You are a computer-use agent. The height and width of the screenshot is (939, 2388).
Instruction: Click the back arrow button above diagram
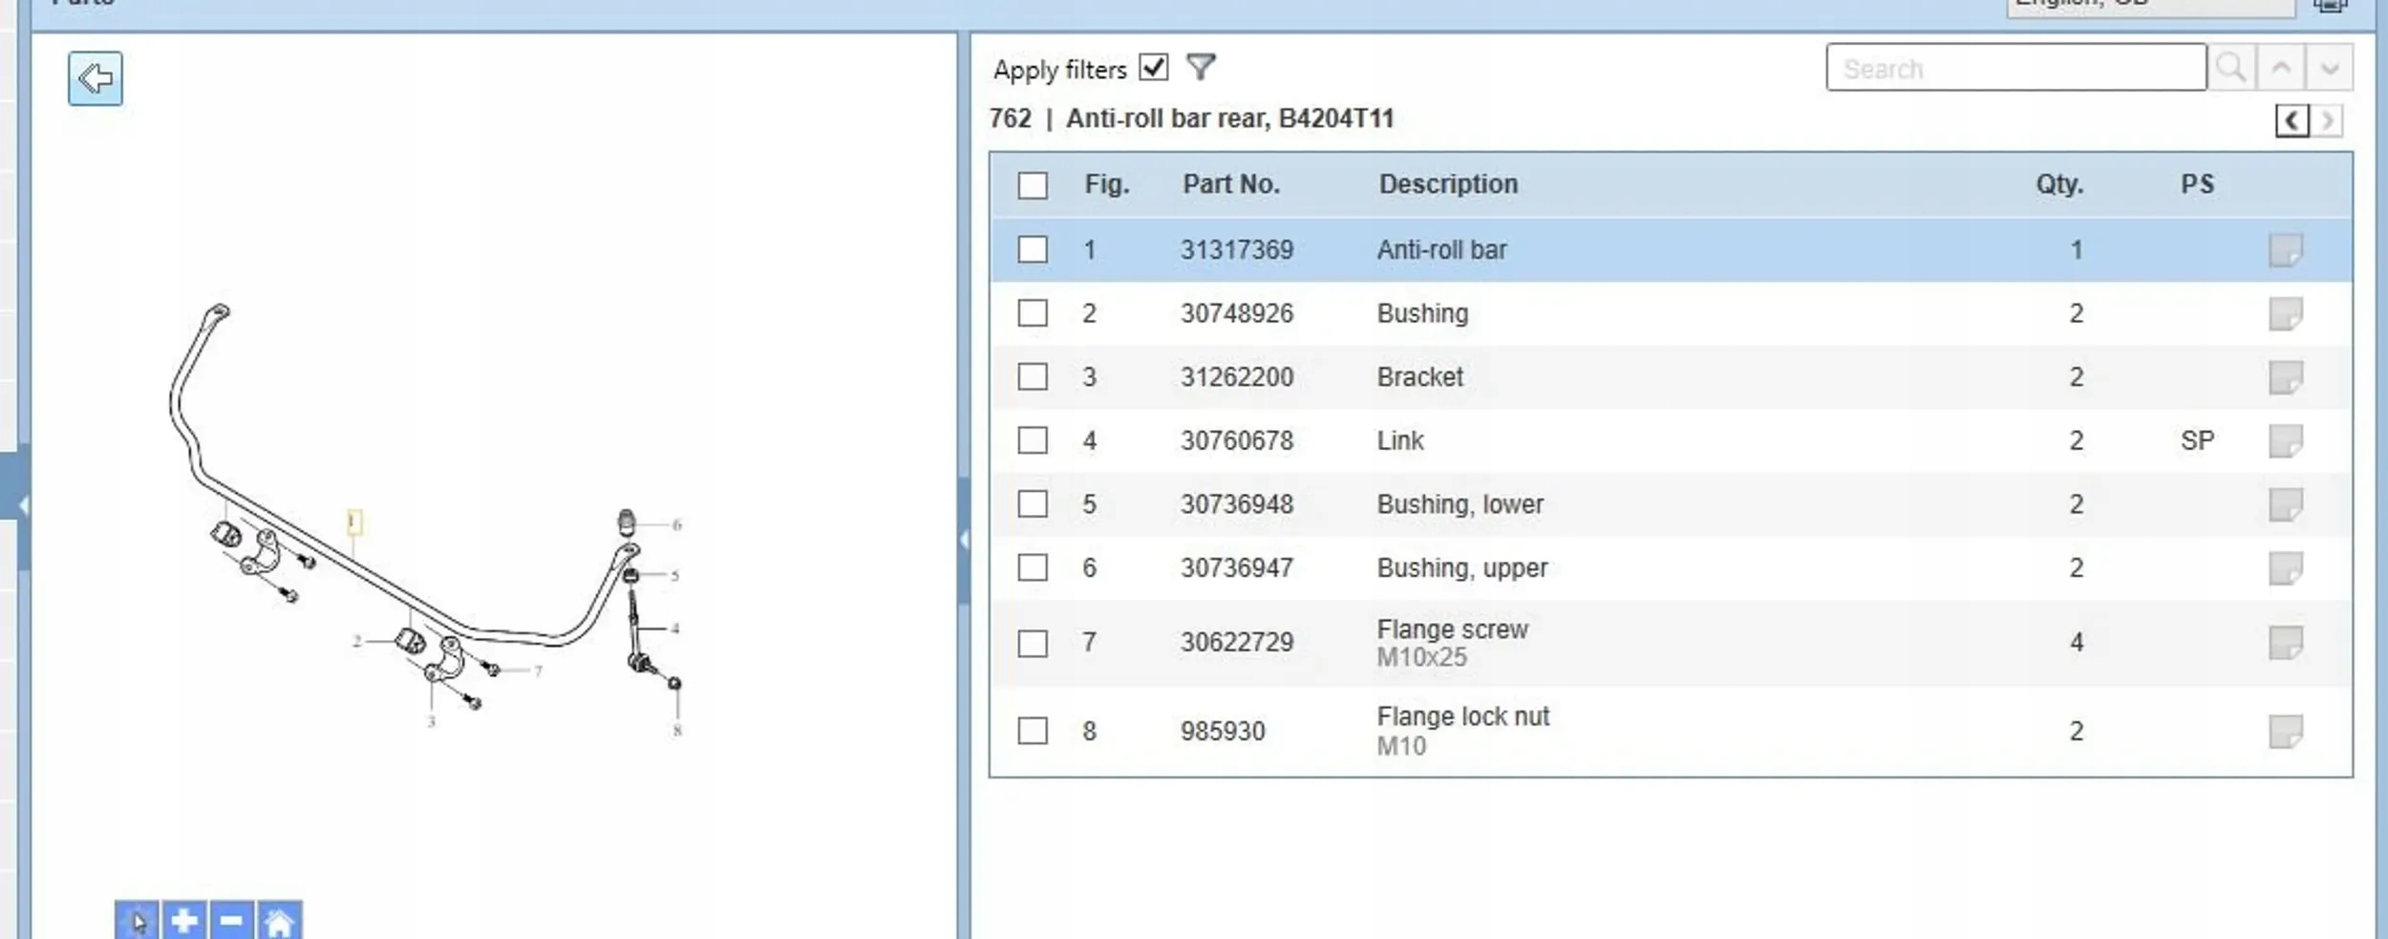click(96, 78)
